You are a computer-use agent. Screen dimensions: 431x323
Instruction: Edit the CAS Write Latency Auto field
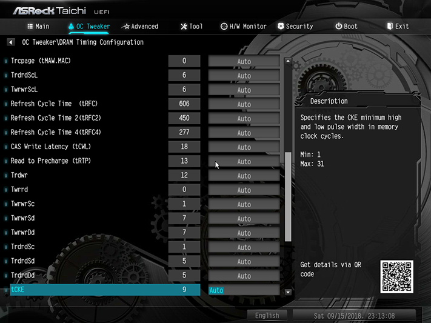pos(244,147)
